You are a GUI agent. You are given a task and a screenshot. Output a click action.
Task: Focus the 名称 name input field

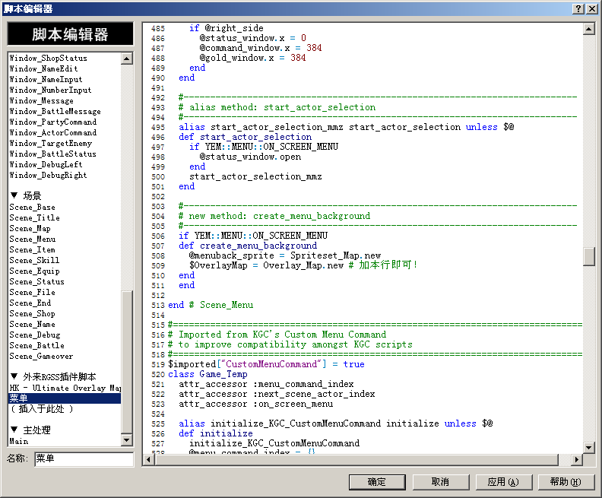coord(84,458)
